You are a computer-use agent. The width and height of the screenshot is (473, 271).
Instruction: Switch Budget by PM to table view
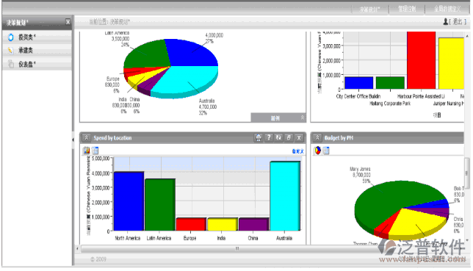326,151
